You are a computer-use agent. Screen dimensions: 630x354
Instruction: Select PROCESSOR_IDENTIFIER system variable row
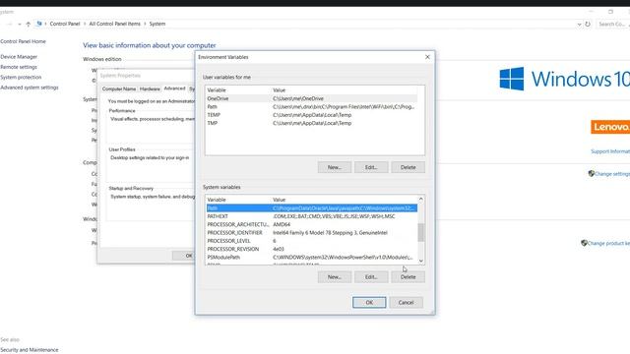312,233
